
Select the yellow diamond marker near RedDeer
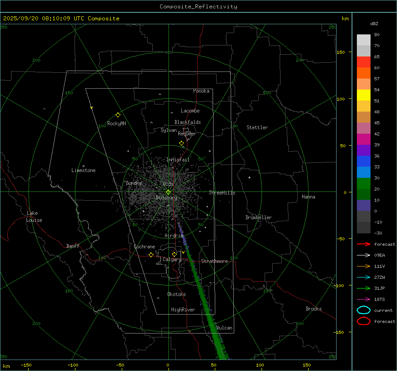coord(181,143)
